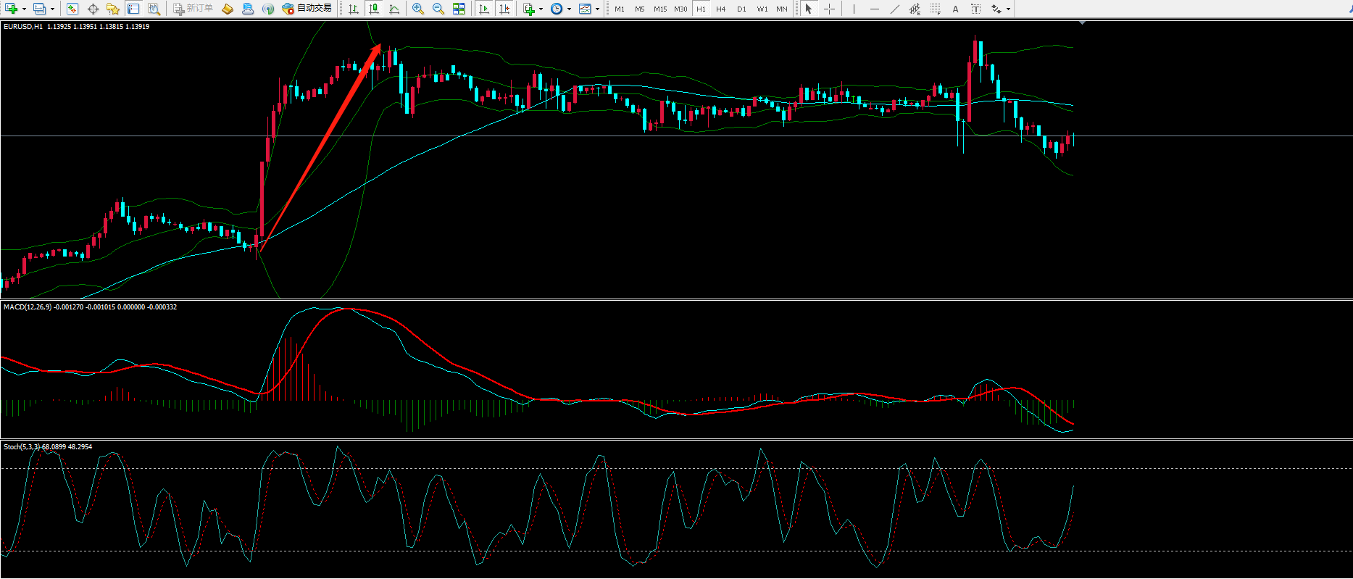Expand the chart templates dropdown arrow
The height and width of the screenshot is (579, 1353).
pos(597,9)
